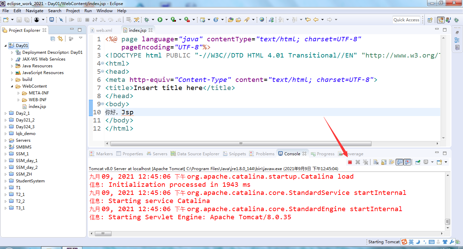
Task: Click the Last Edit Location icon
Action: pyautogui.click(x=308, y=20)
